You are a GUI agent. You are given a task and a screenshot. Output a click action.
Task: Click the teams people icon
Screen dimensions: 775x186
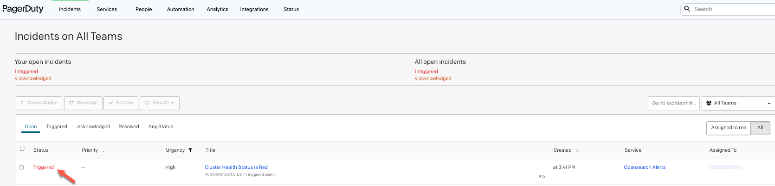point(709,103)
